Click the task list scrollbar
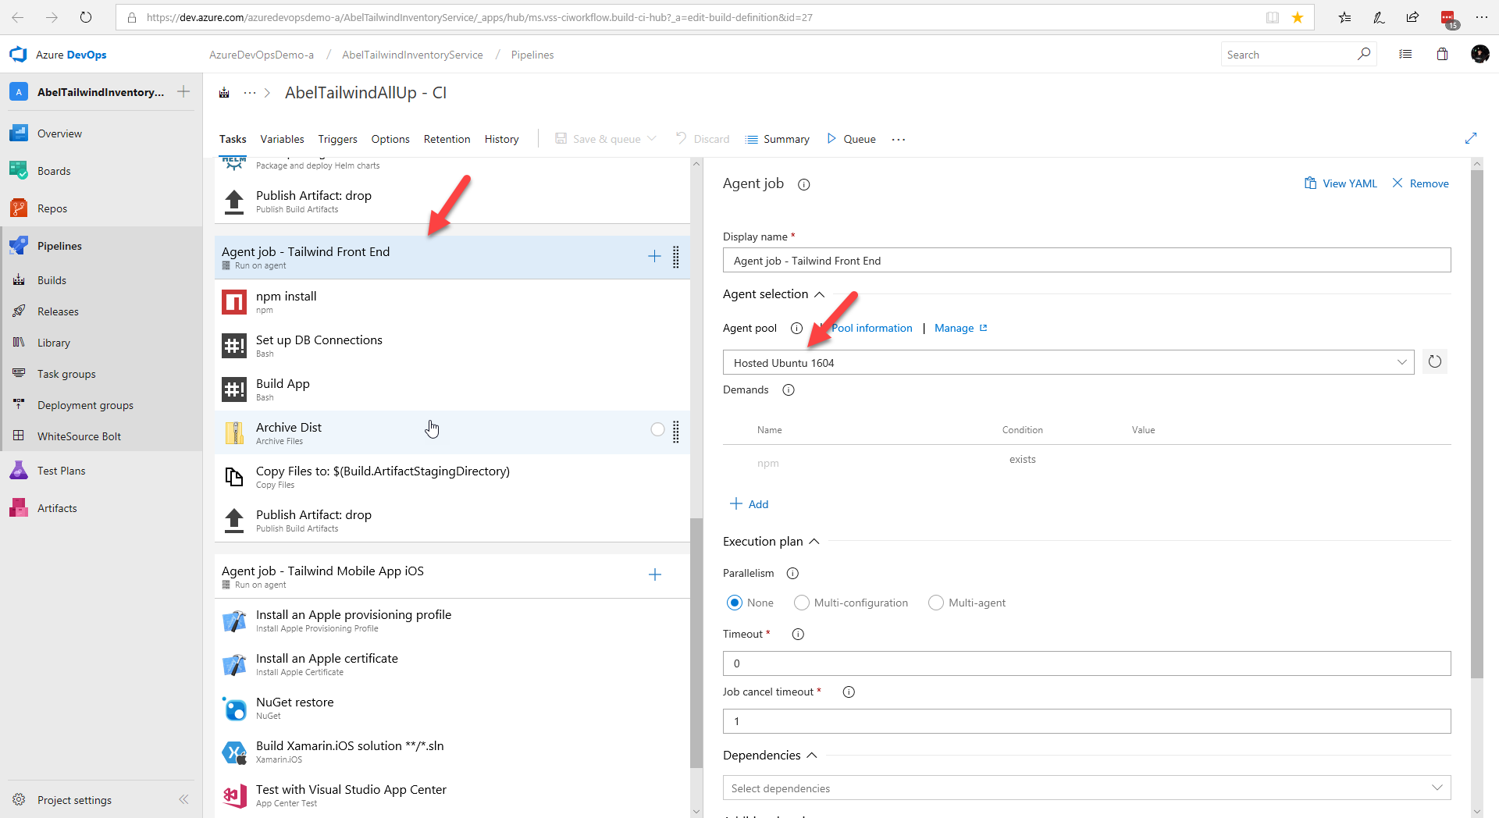Image resolution: width=1499 pixels, height=818 pixels. tap(696, 644)
